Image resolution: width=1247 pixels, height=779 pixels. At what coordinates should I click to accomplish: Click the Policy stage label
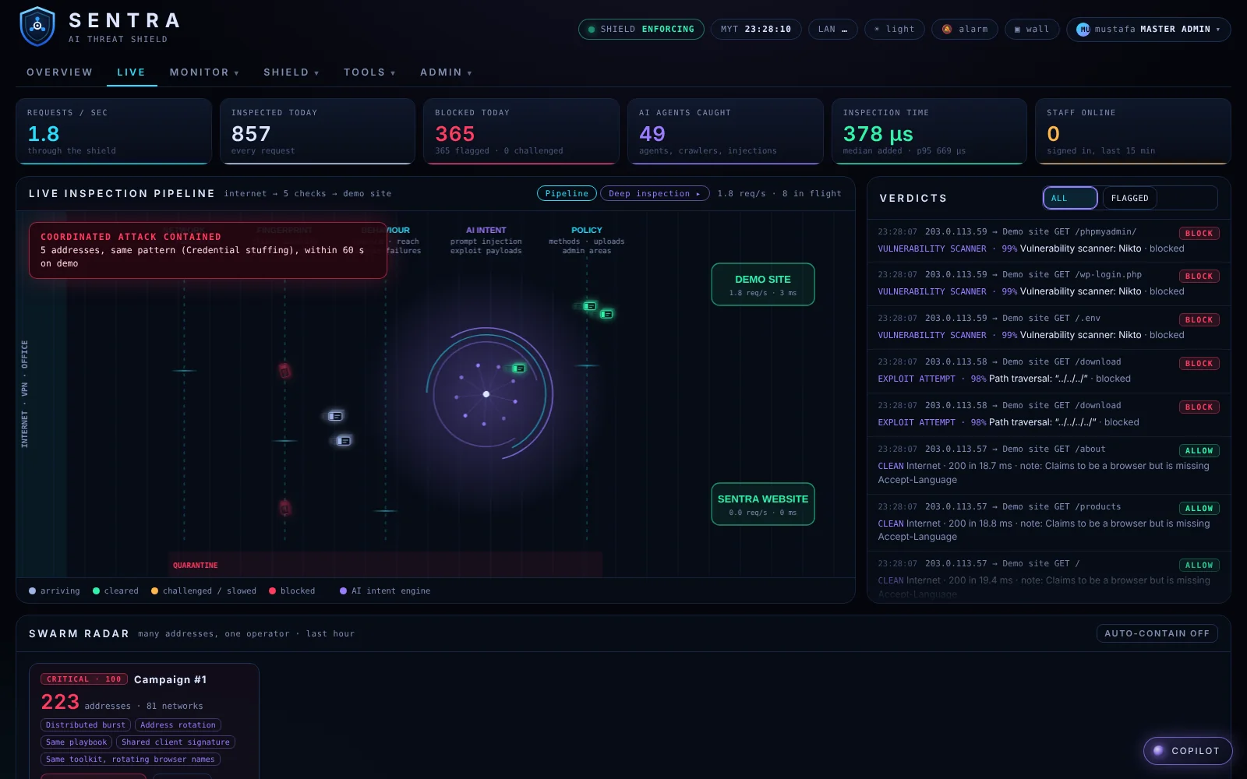586,230
